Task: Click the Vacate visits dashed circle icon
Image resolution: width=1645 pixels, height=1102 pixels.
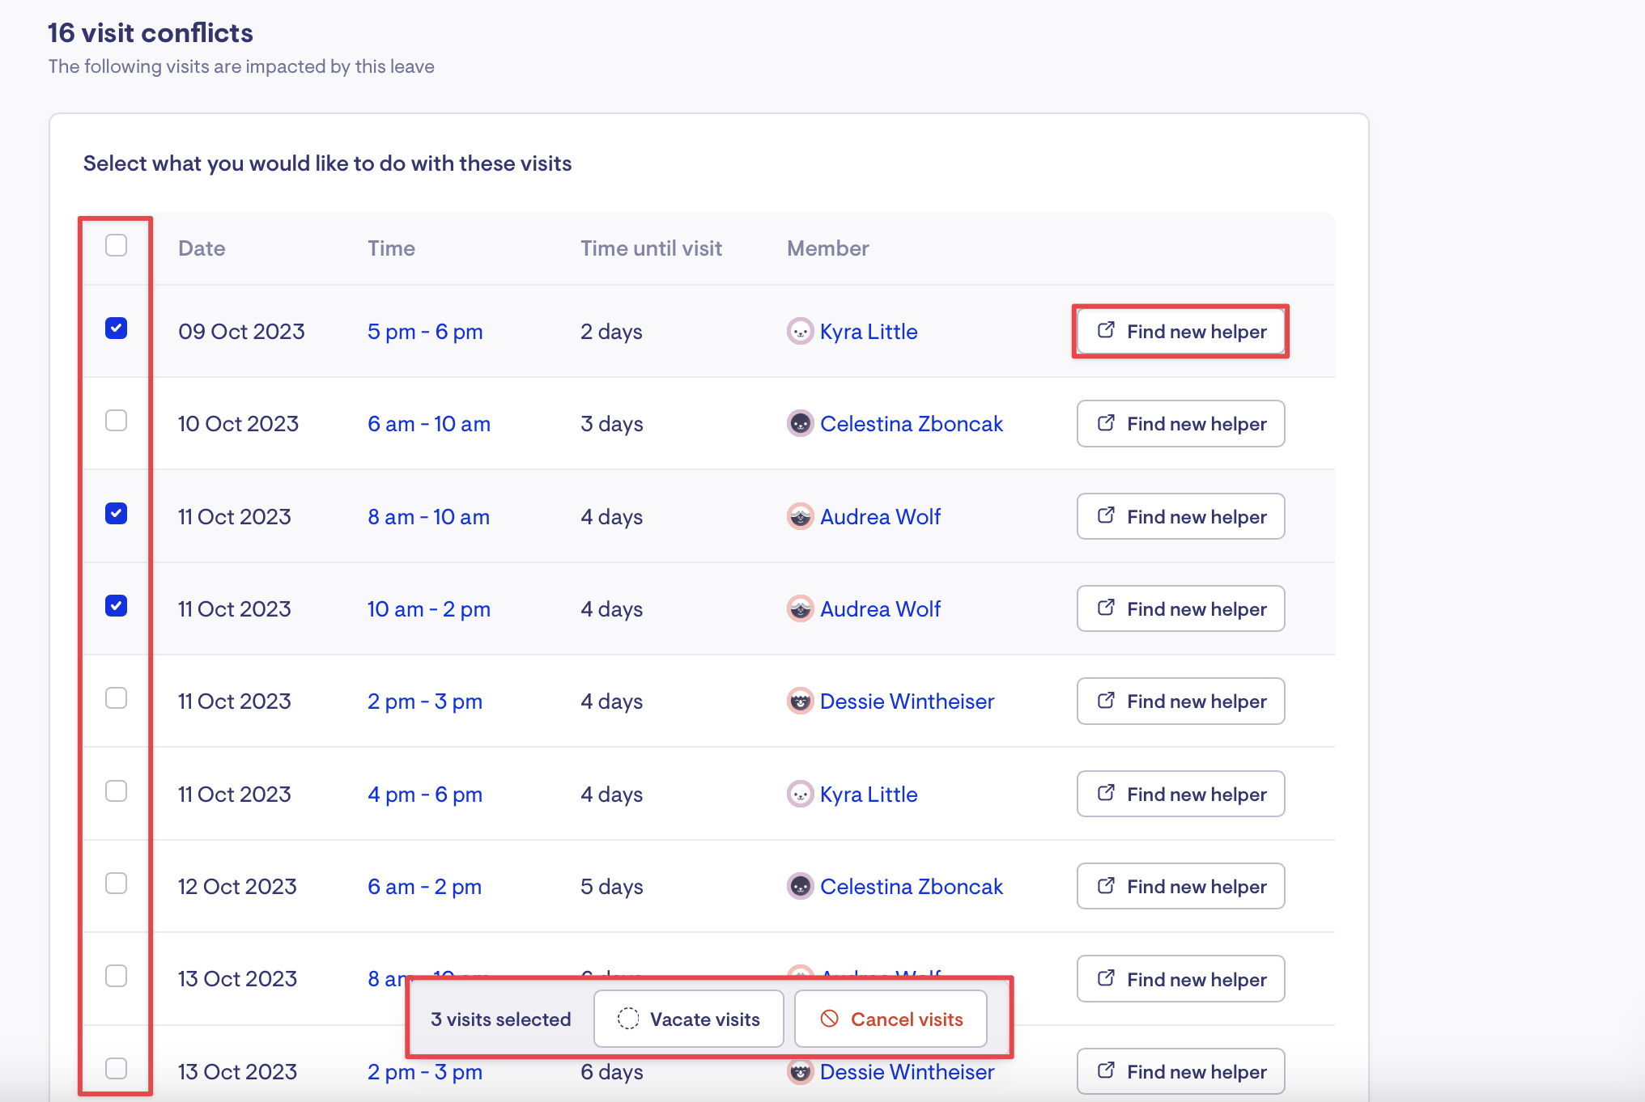Action: tap(628, 1019)
